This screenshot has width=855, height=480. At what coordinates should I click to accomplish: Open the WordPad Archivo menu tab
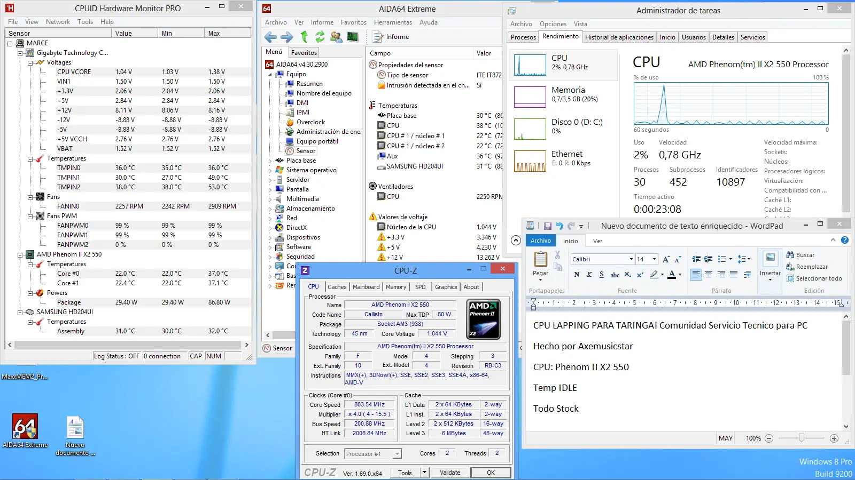[x=541, y=241]
